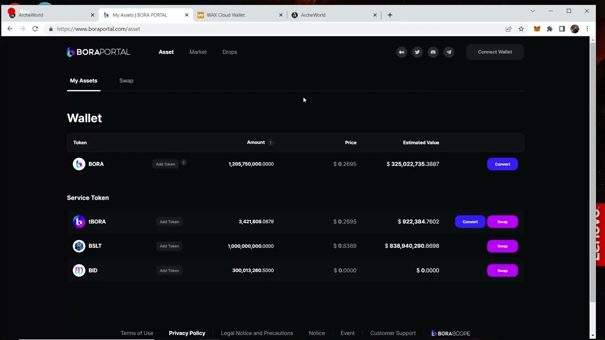Click the Amount column info icon
Viewport: 605px width, 340px height.
pos(271,143)
